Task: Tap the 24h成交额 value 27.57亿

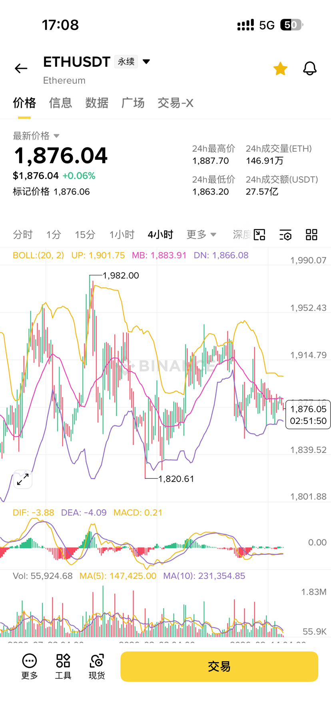Action: [x=262, y=192]
